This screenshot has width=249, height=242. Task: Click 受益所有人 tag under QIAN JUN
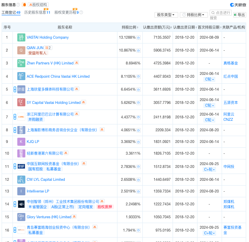37,53
